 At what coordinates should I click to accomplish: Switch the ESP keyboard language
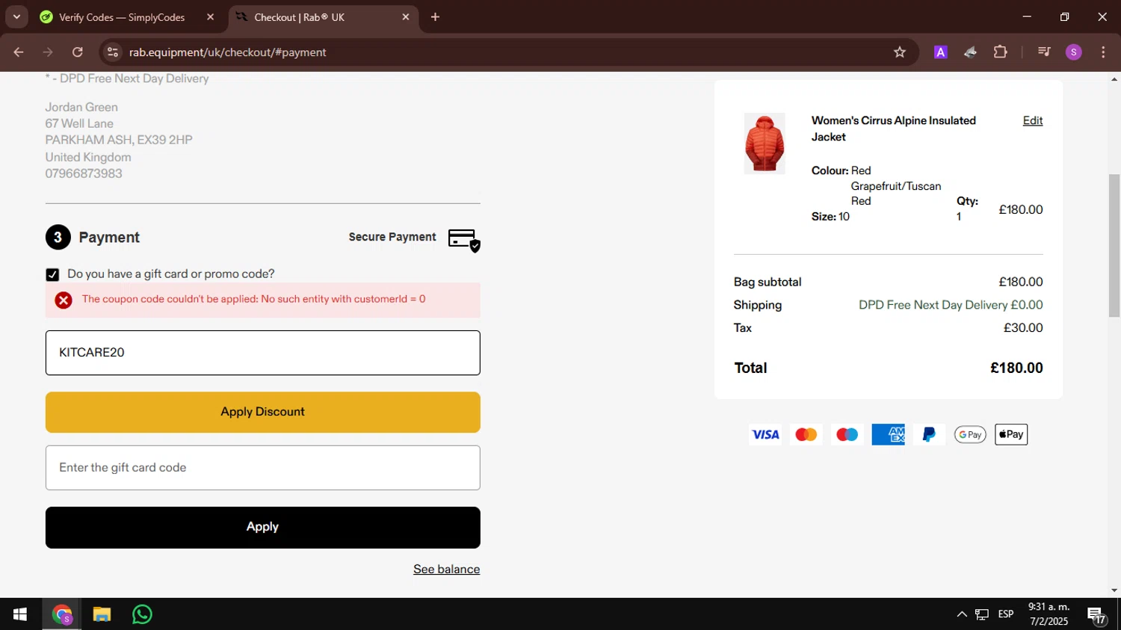point(1006,614)
